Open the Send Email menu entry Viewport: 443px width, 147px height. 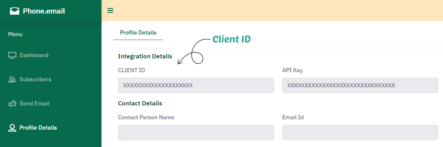coord(34,103)
